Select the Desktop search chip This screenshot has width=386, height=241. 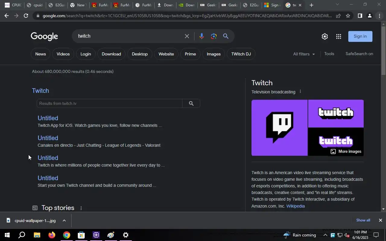pyautogui.click(x=140, y=54)
